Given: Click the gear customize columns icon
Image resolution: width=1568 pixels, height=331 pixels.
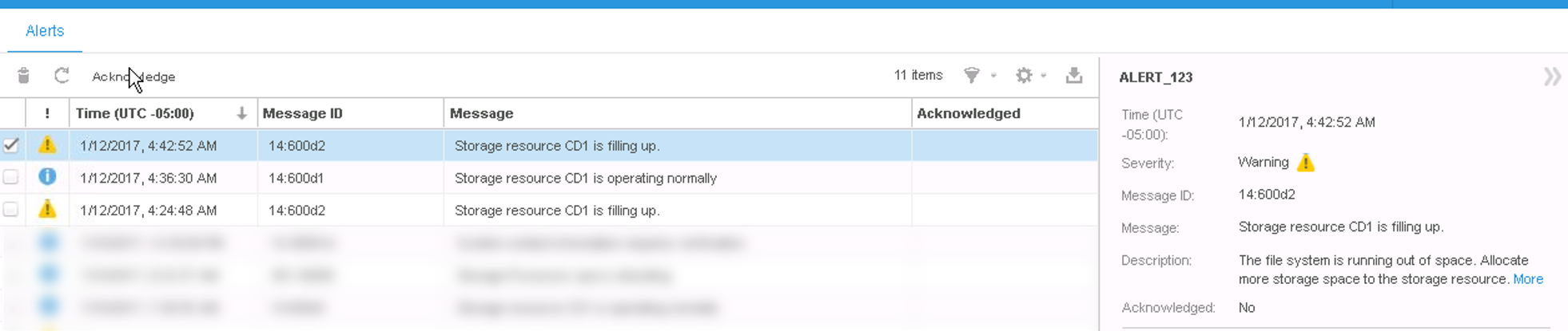Looking at the screenshot, I should (1024, 76).
